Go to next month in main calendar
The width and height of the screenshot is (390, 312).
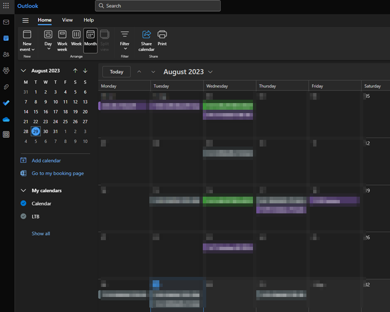pos(153,72)
